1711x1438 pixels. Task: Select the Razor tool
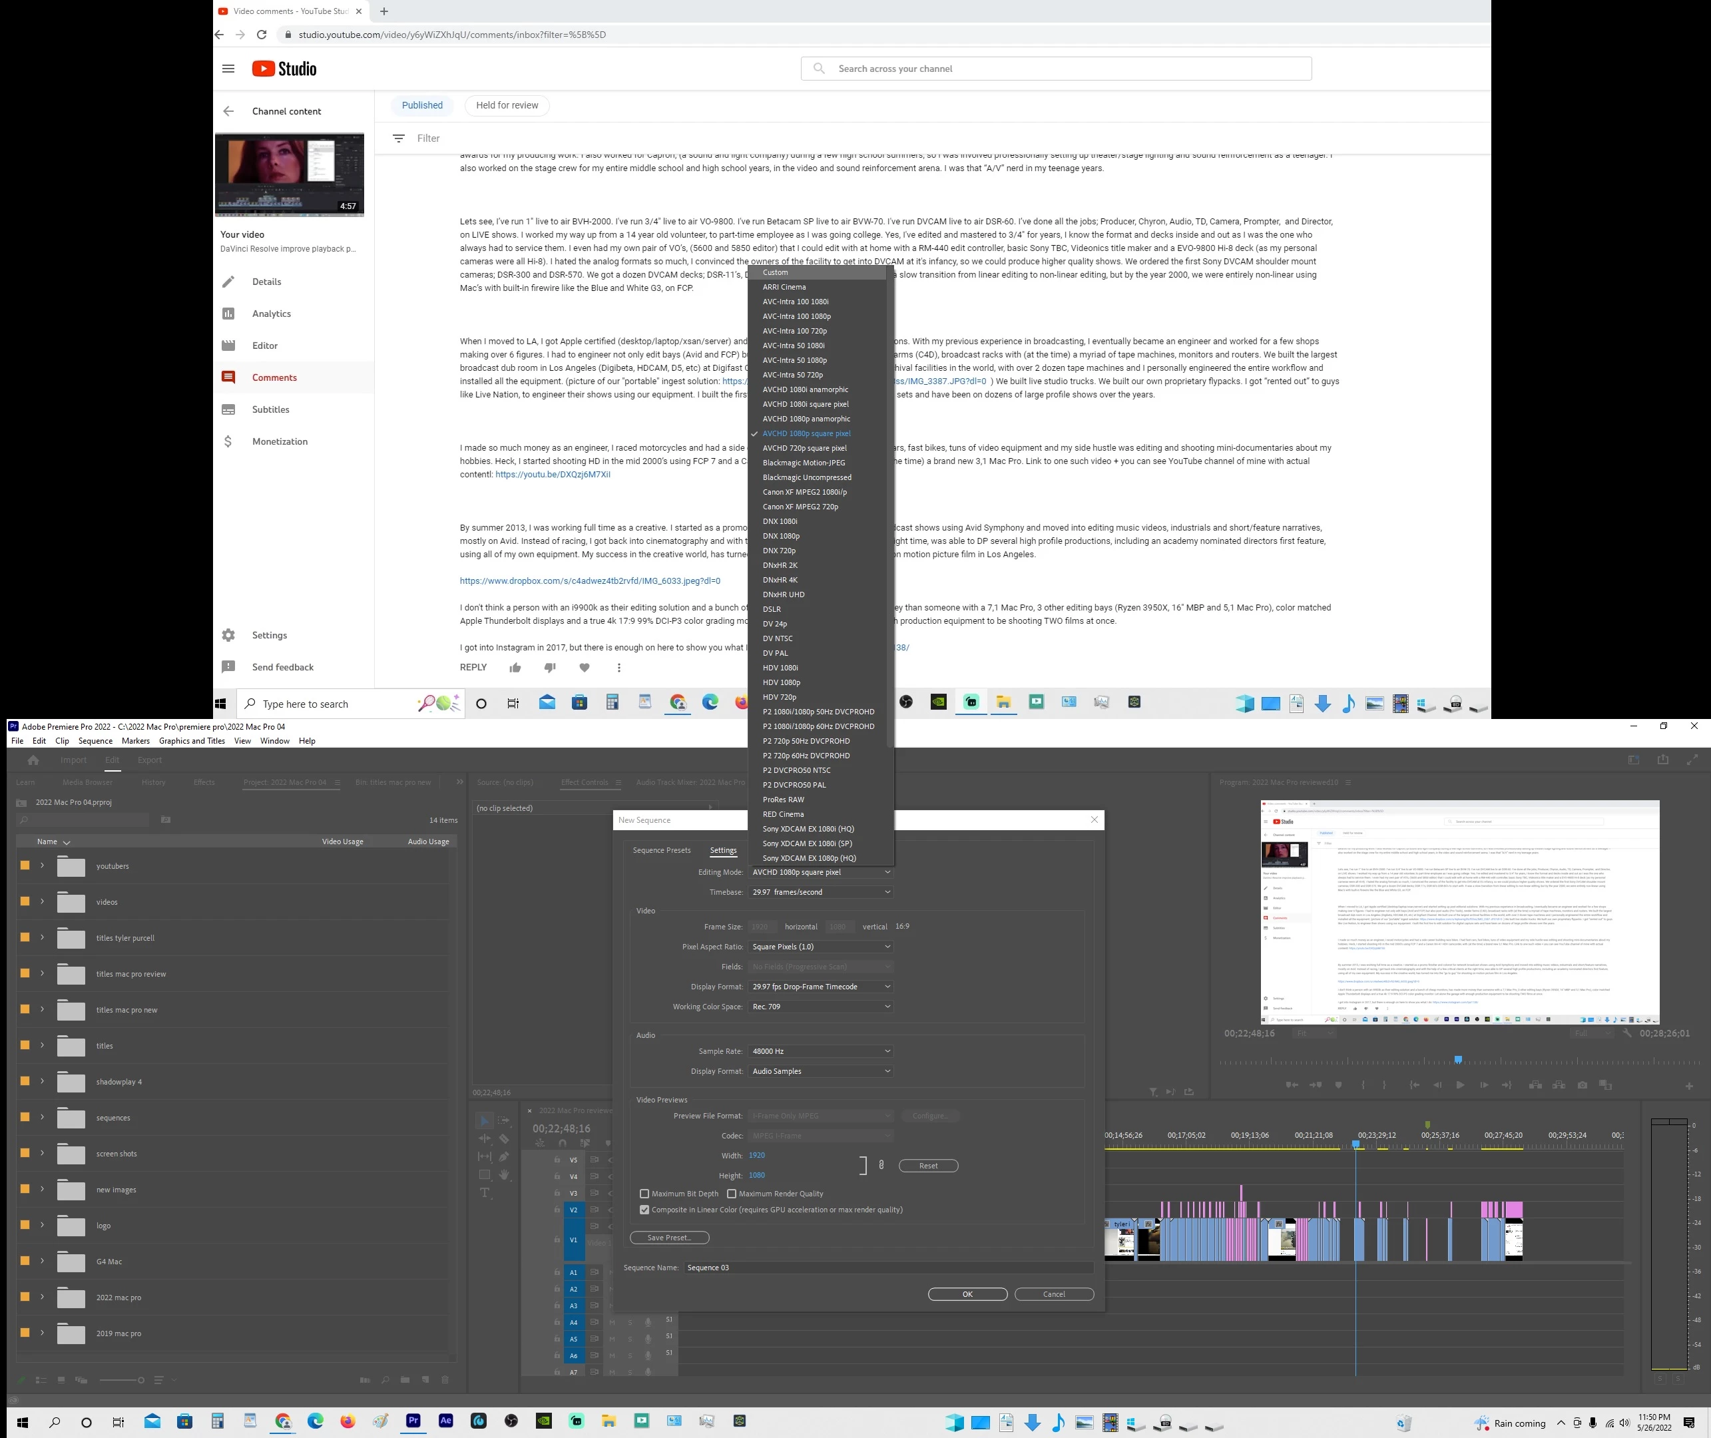[x=504, y=1139]
